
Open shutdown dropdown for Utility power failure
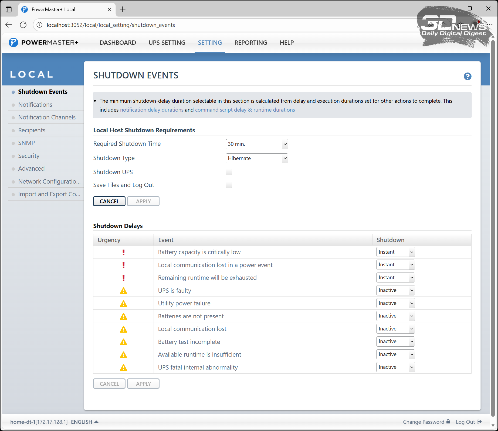click(395, 303)
